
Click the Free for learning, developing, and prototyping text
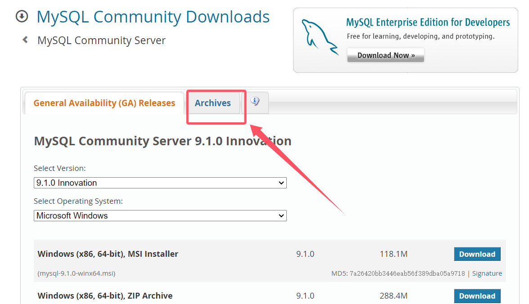coord(420,36)
